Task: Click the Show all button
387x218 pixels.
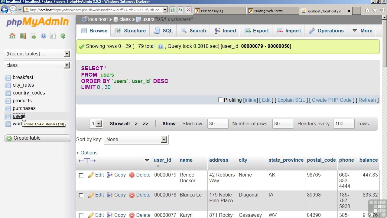Action: [120, 124]
